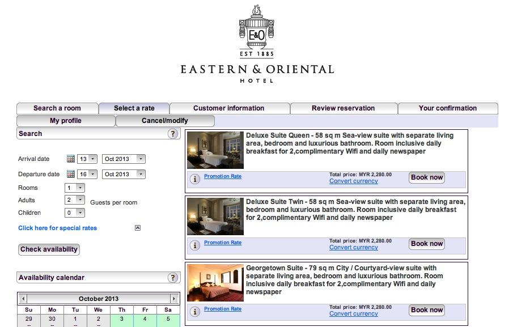The height and width of the screenshot is (327, 513).
Task: Open the arrival month dropdown Oct 2013
Action: click(124, 159)
